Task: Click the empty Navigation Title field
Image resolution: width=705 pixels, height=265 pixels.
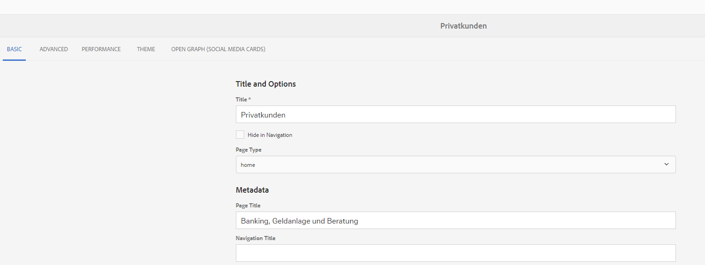Action: tap(455, 253)
